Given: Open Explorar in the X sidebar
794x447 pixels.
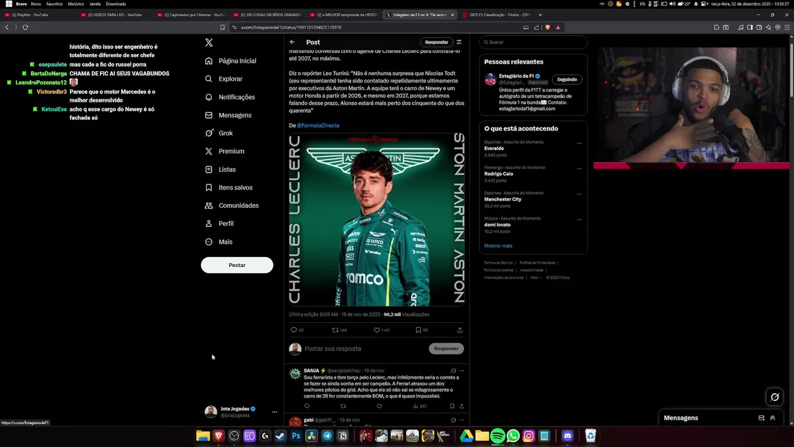Looking at the screenshot, I should pos(224,79).
